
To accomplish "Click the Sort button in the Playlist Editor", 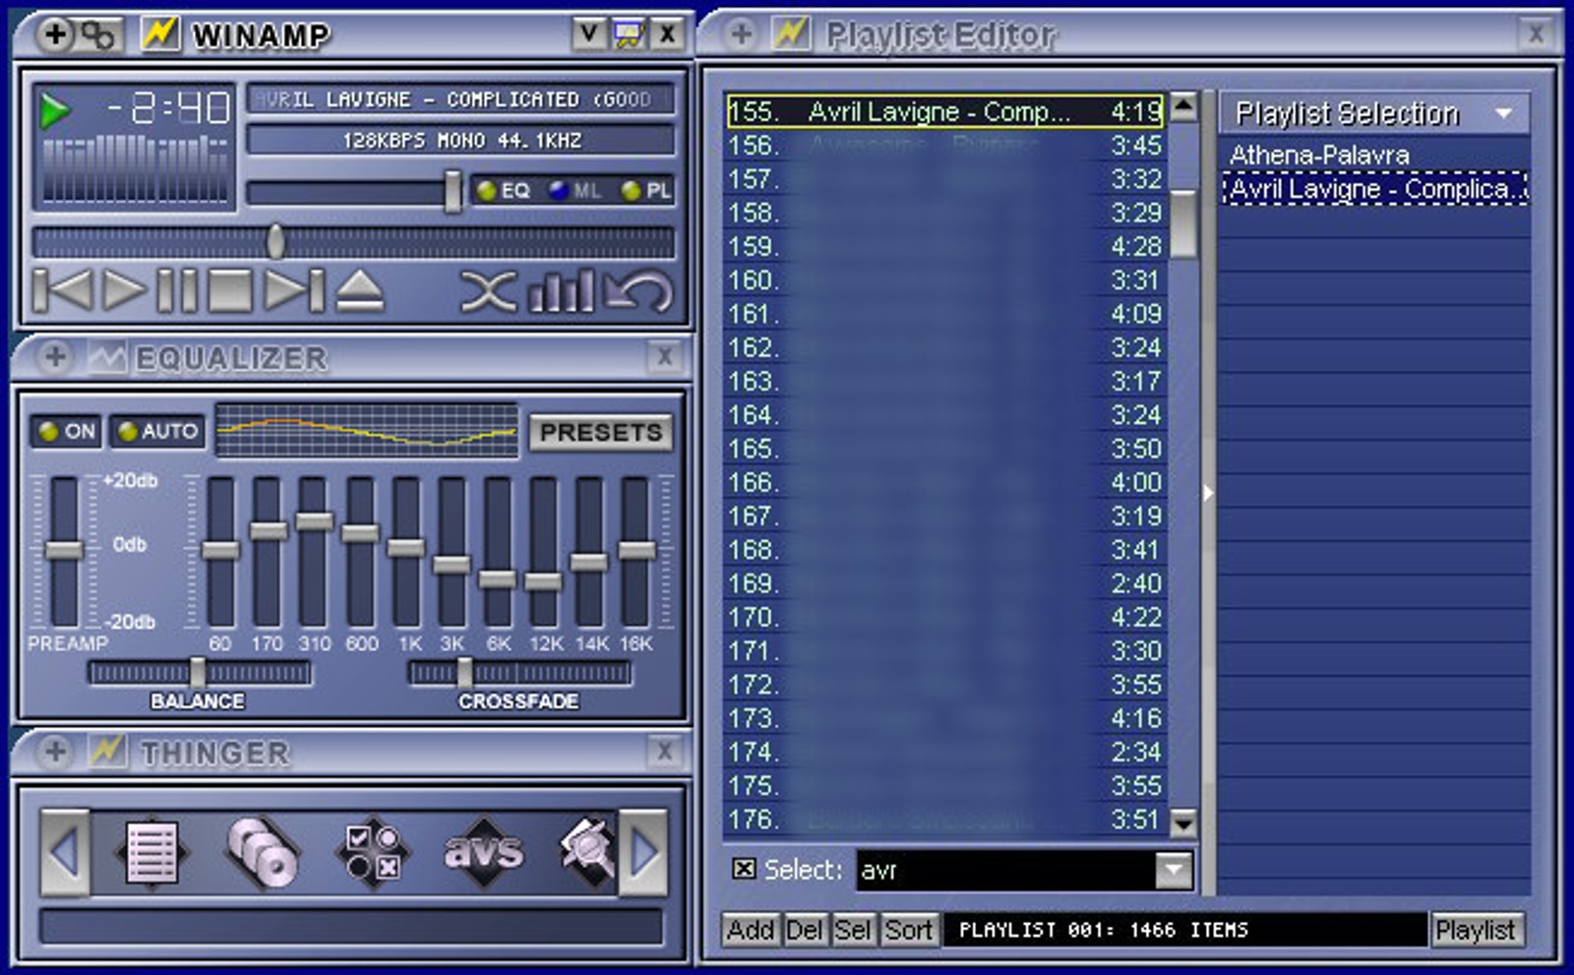I will (x=909, y=930).
